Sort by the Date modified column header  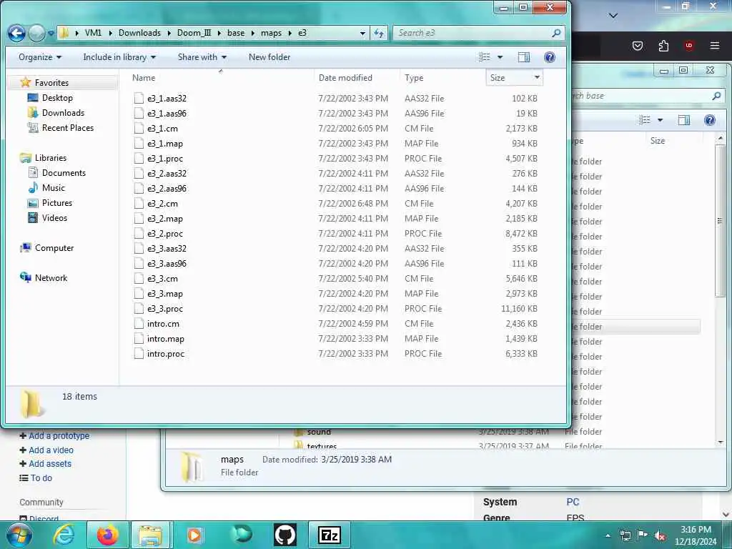tap(345, 77)
